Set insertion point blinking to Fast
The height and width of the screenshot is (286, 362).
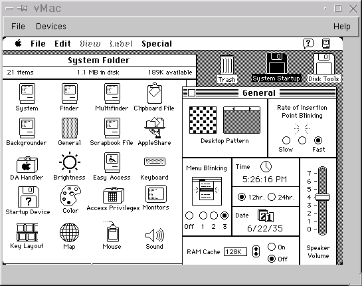point(318,140)
